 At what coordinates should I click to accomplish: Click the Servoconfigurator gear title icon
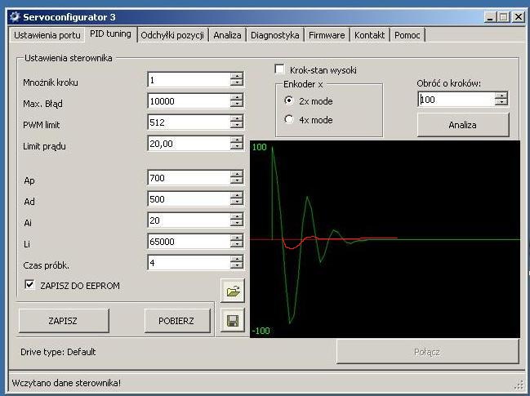coord(15,17)
